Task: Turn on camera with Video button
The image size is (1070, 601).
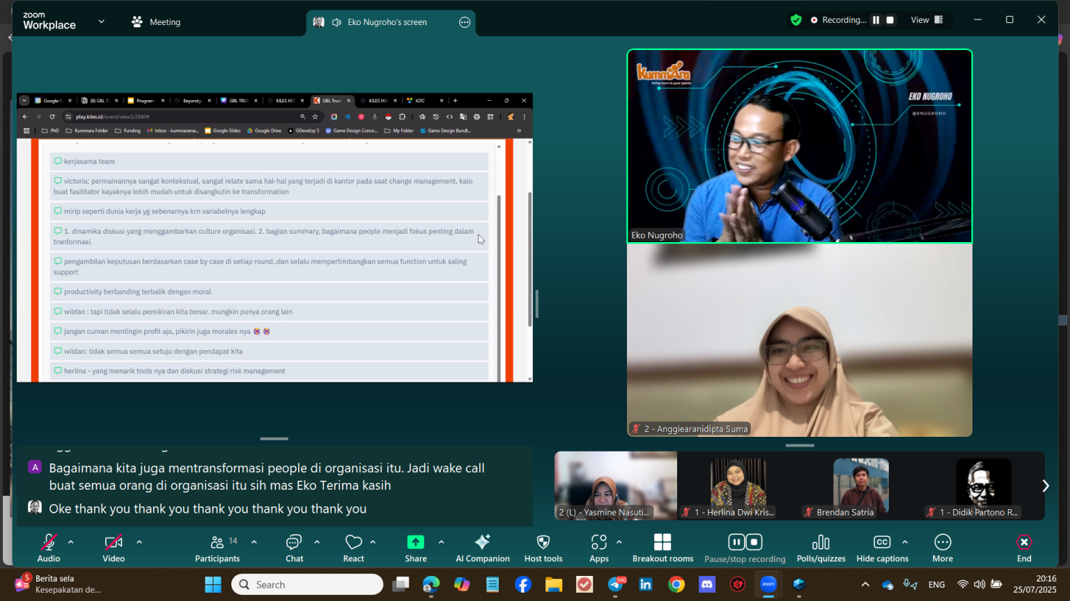Action: 114,547
